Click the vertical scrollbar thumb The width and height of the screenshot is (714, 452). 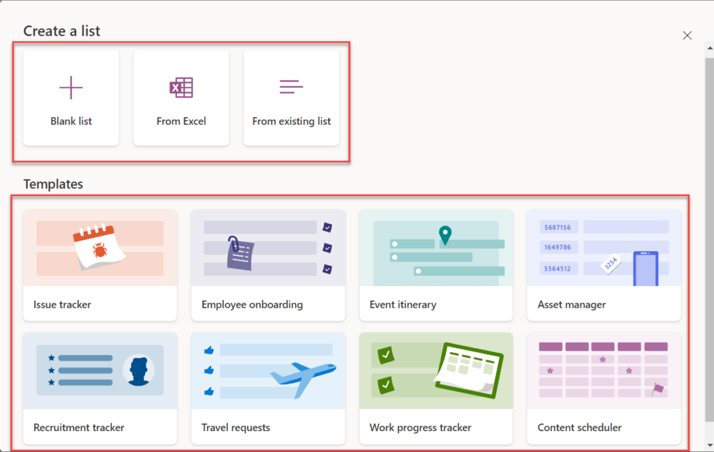[x=710, y=240]
